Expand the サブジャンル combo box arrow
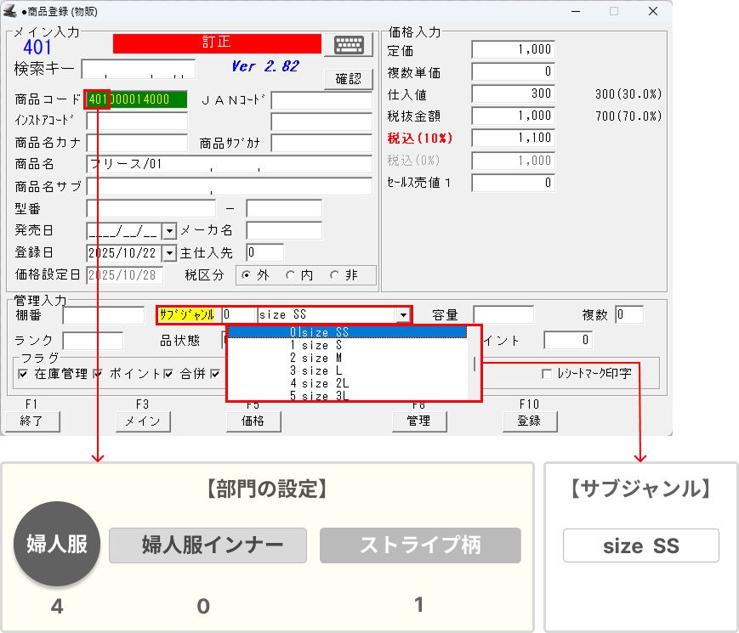 point(402,315)
